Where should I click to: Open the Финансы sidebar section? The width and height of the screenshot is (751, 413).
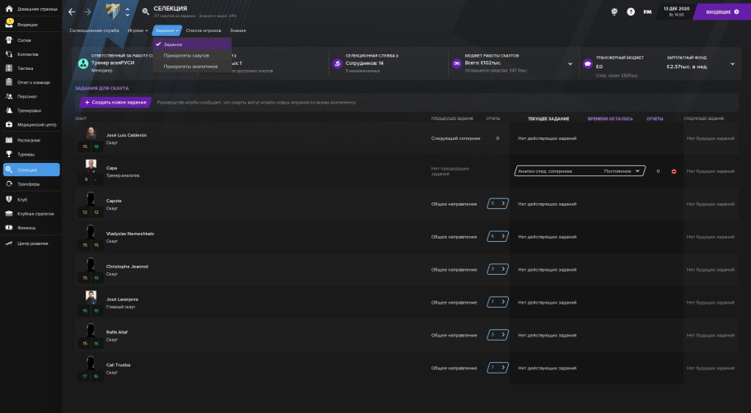click(x=29, y=228)
